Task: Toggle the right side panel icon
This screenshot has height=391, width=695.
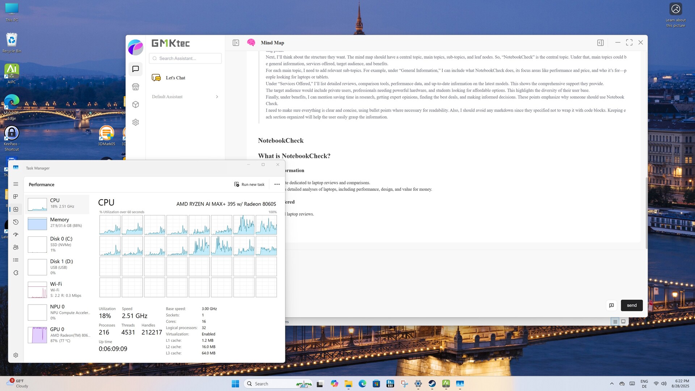Action: point(600,43)
